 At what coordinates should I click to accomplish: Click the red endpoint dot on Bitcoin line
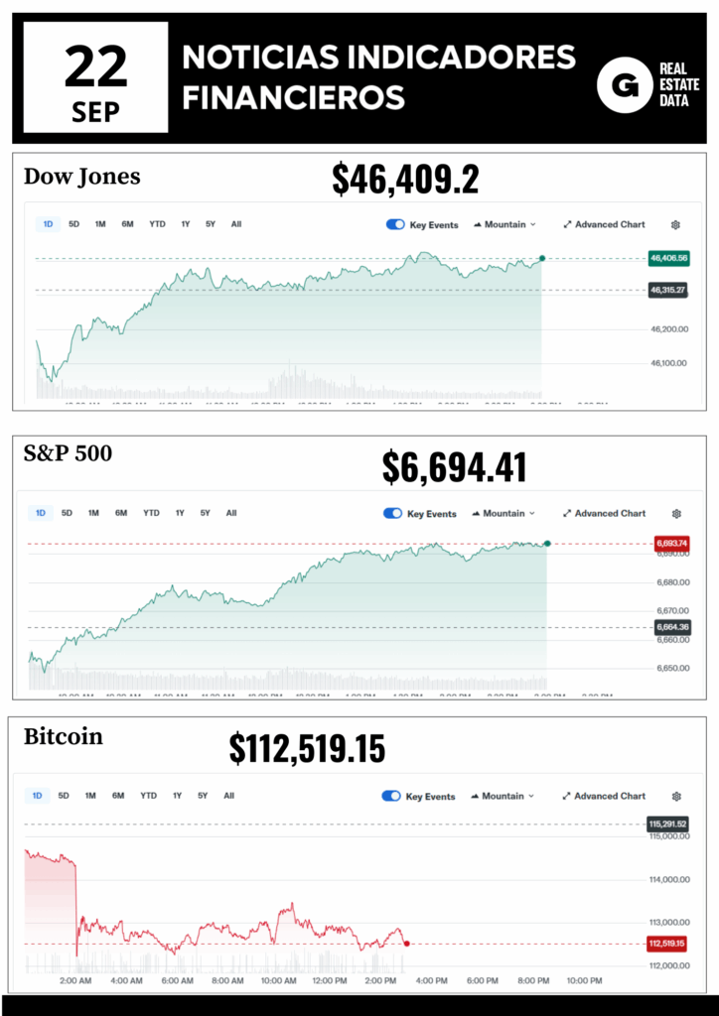click(x=407, y=944)
